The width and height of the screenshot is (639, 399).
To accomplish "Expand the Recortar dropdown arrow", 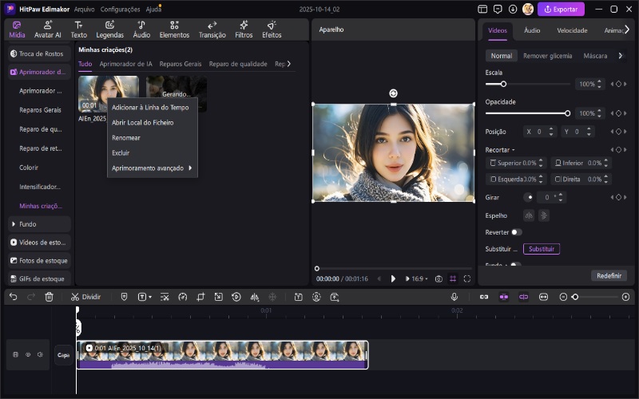I will point(513,150).
